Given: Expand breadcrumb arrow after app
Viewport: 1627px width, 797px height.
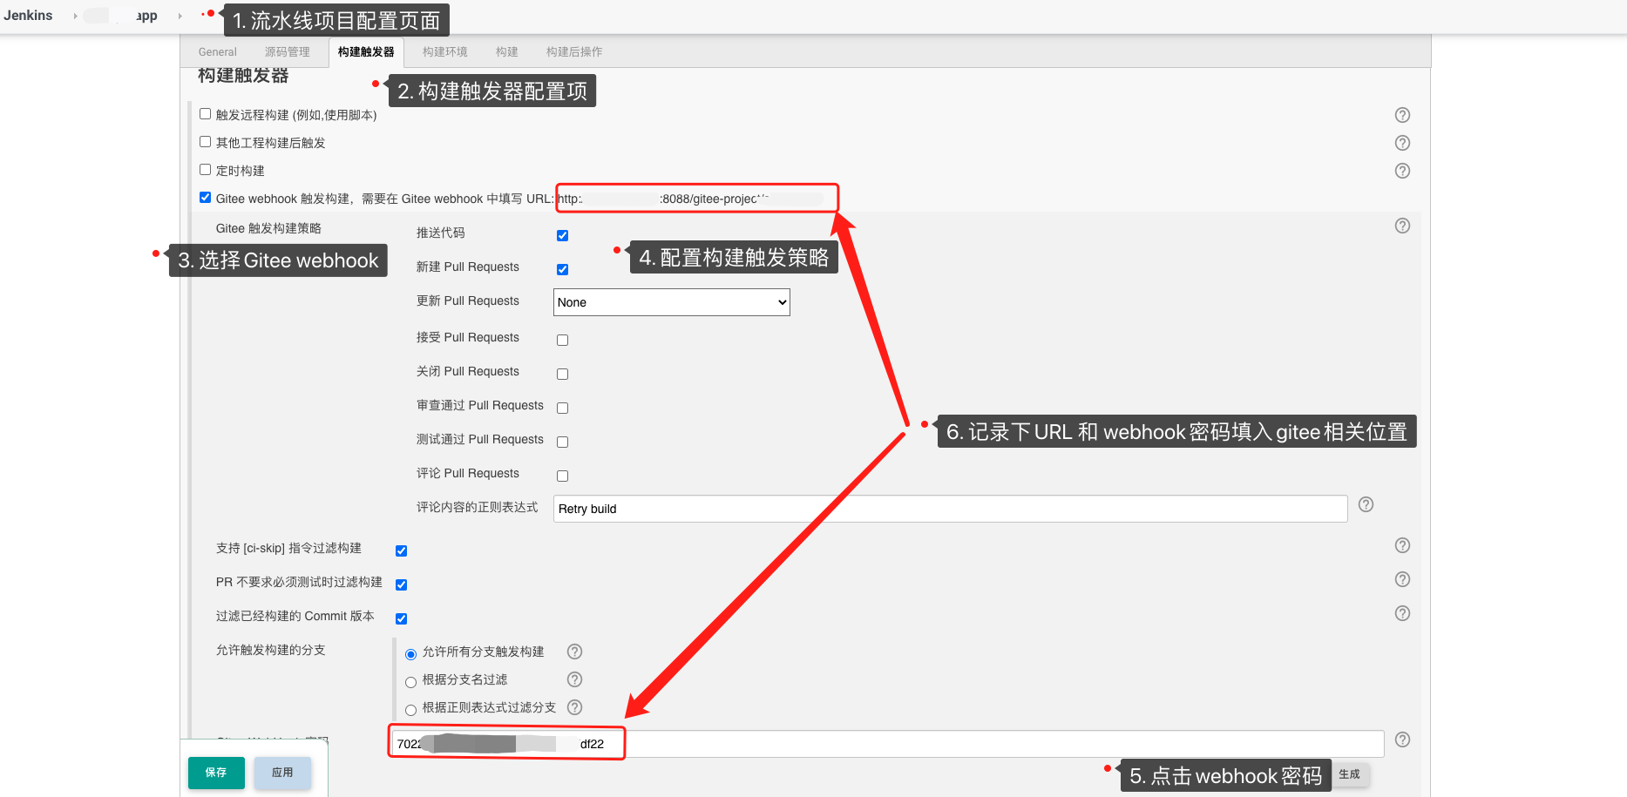Looking at the screenshot, I should coord(180,16).
